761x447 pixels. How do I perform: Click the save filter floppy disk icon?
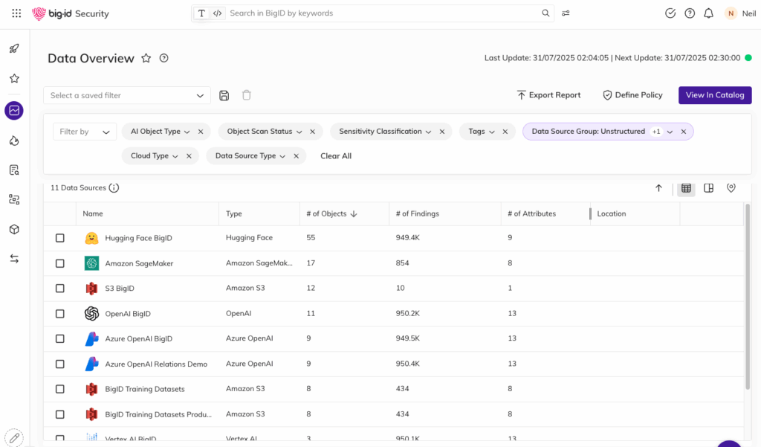pos(224,95)
